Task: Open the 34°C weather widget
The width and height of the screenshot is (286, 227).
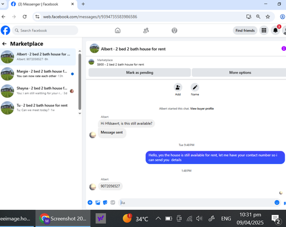Action: click(136, 218)
